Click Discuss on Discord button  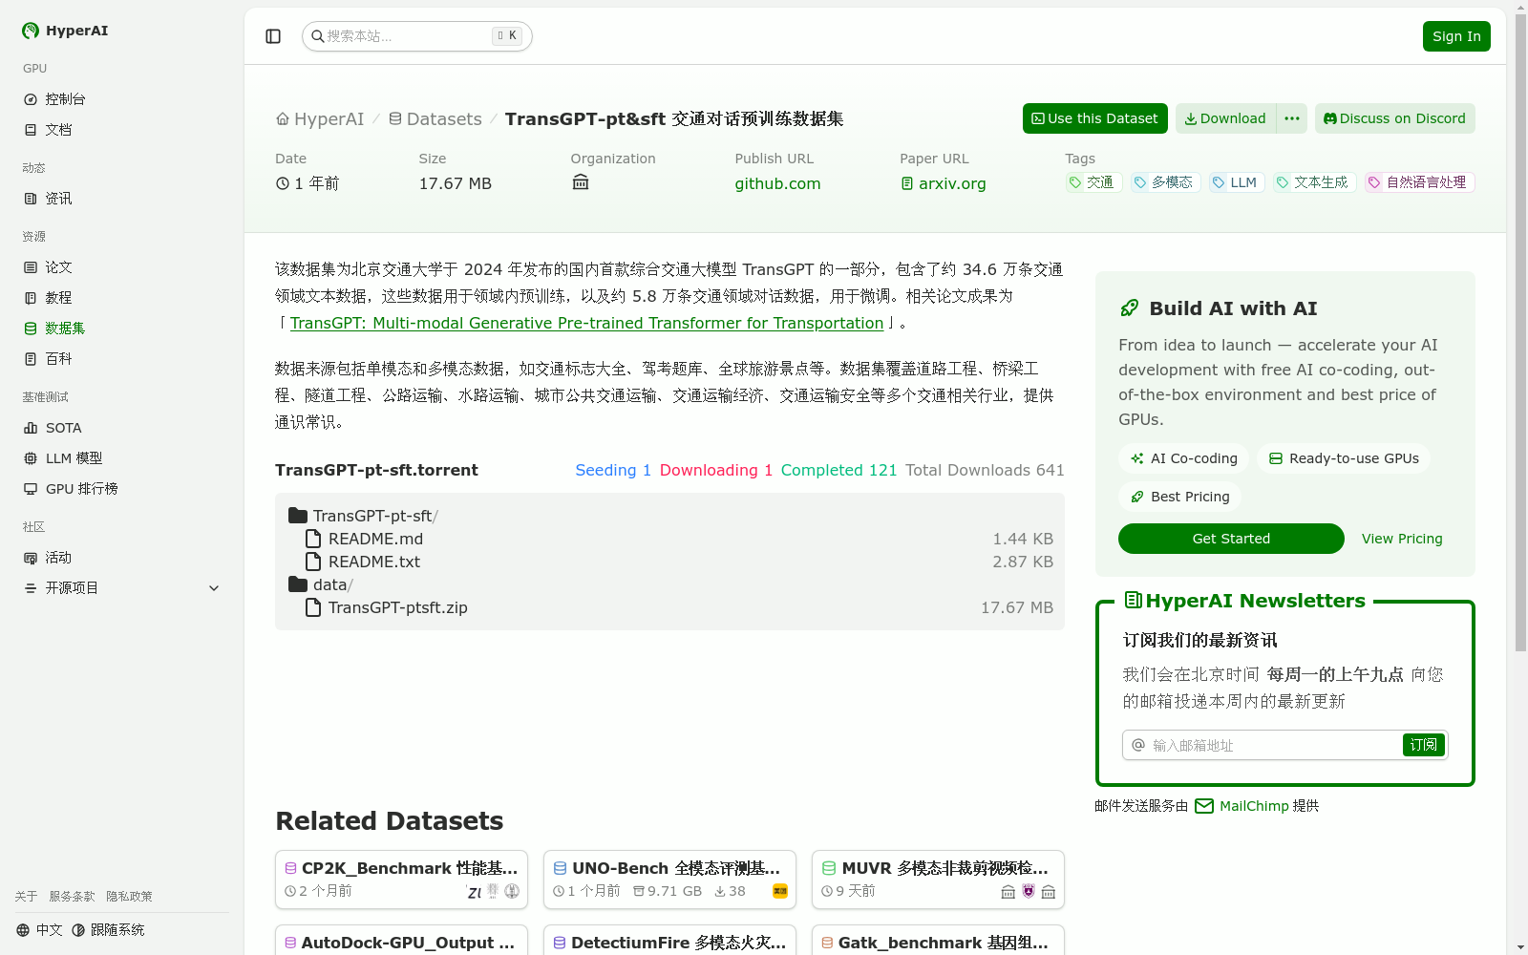coord(1395,118)
